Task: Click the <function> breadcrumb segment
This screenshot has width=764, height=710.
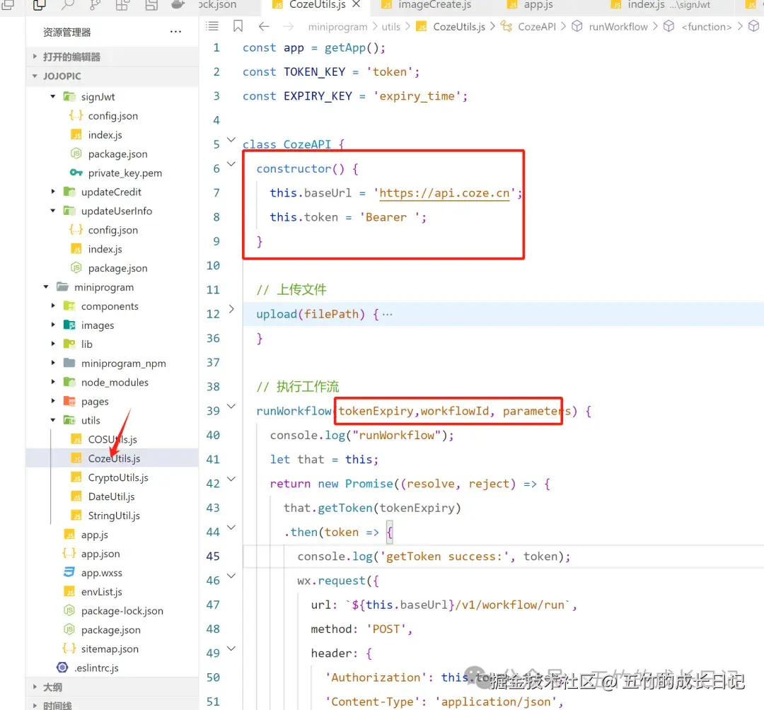Action: (x=707, y=27)
